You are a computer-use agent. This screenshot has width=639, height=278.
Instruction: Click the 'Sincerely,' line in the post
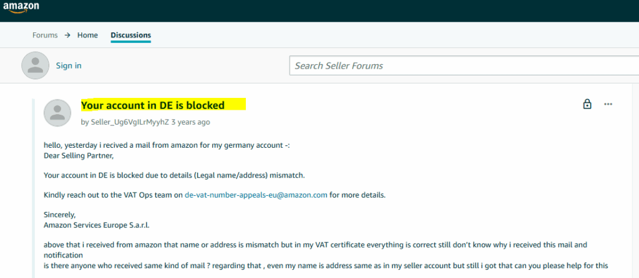60,214
